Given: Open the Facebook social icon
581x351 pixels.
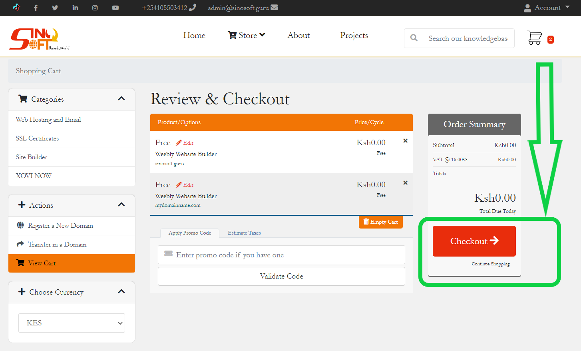Looking at the screenshot, I should click(36, 8).
